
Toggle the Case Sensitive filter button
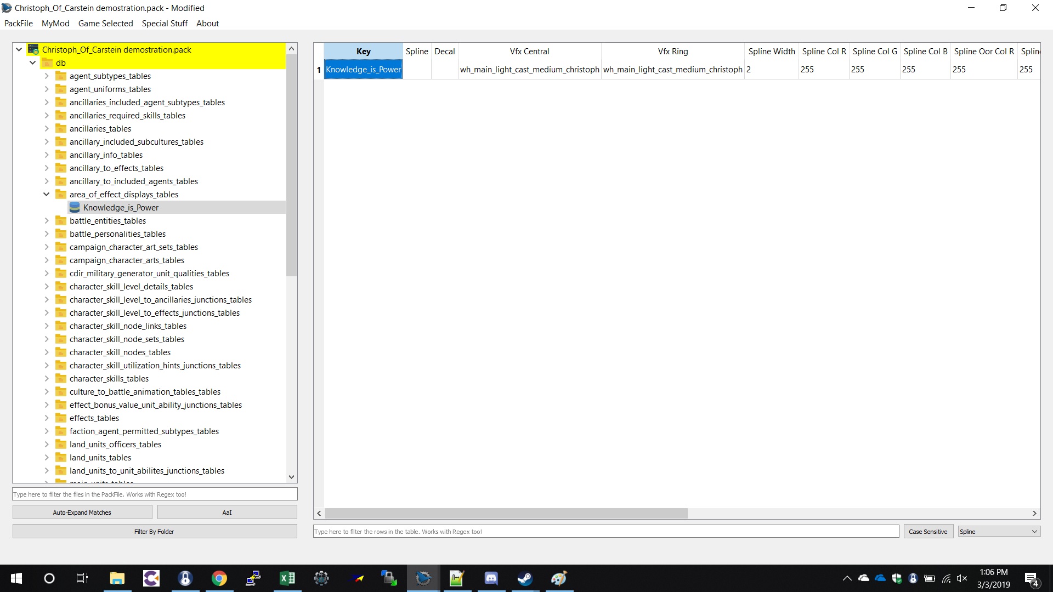(x=927, y=532)
